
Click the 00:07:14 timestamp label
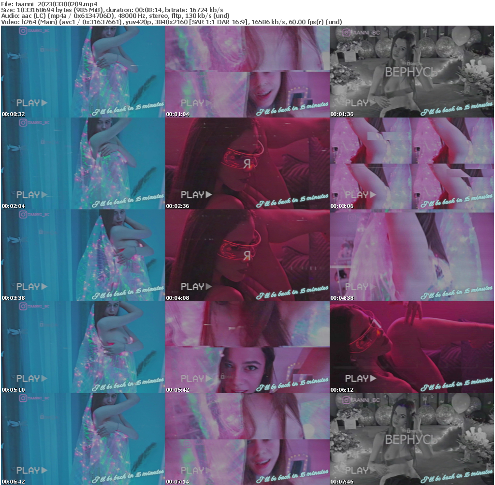point(177,482)
